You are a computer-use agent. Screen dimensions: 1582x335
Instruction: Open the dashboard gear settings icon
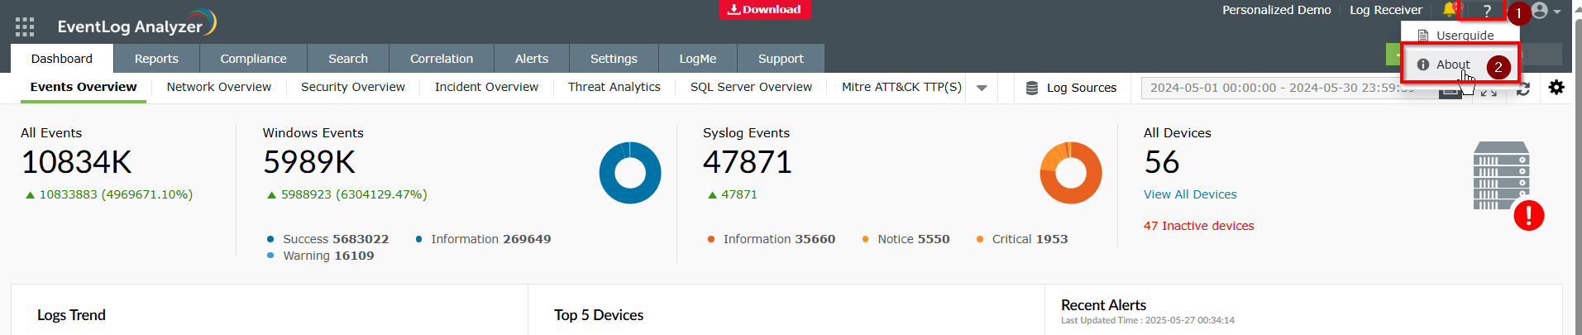point(1556,87)
